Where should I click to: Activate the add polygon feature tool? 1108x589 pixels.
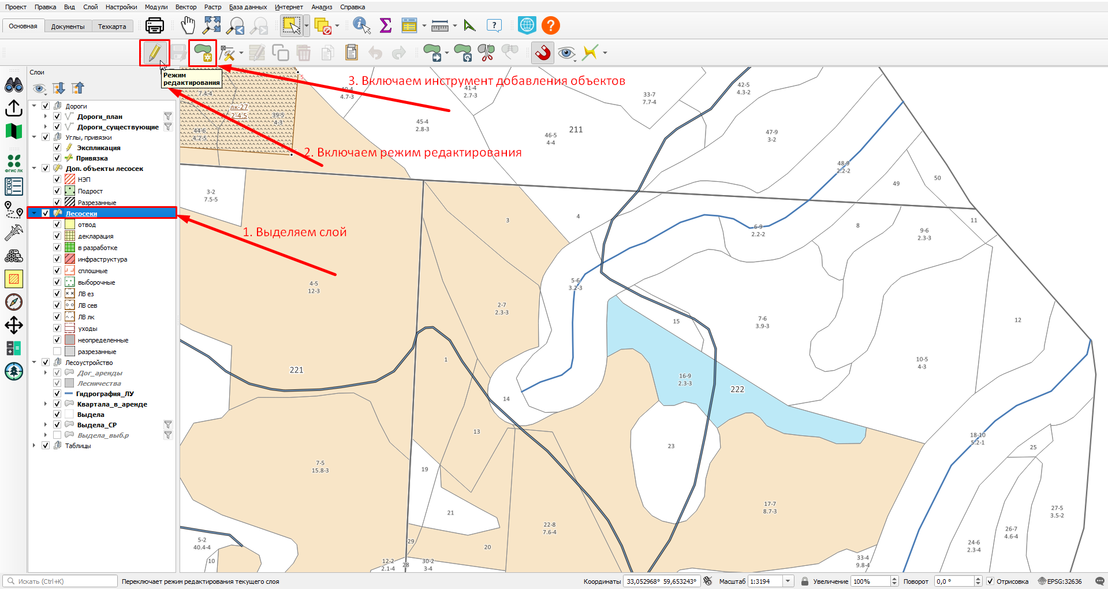click(203, 53)
